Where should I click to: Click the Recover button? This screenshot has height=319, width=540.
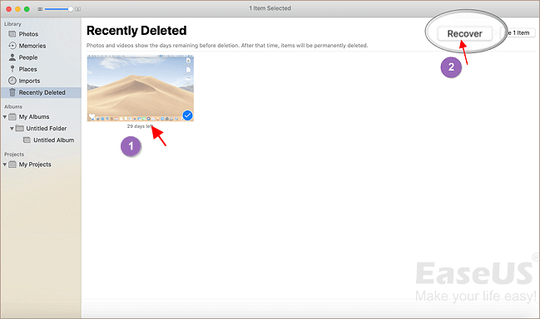click(464, 34)
